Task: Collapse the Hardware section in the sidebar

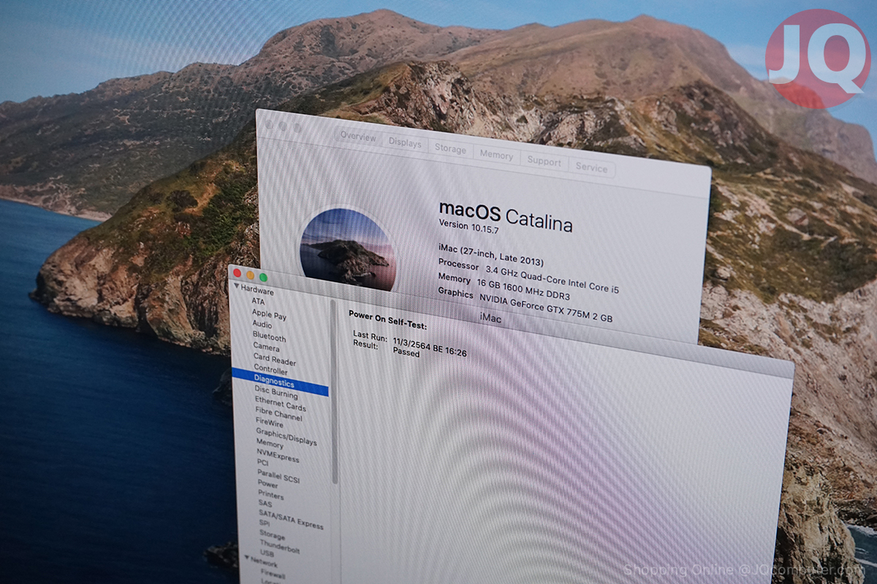Action: coord(237,287)
